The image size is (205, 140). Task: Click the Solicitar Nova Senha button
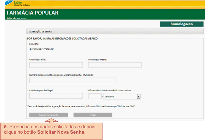[49, 115]
